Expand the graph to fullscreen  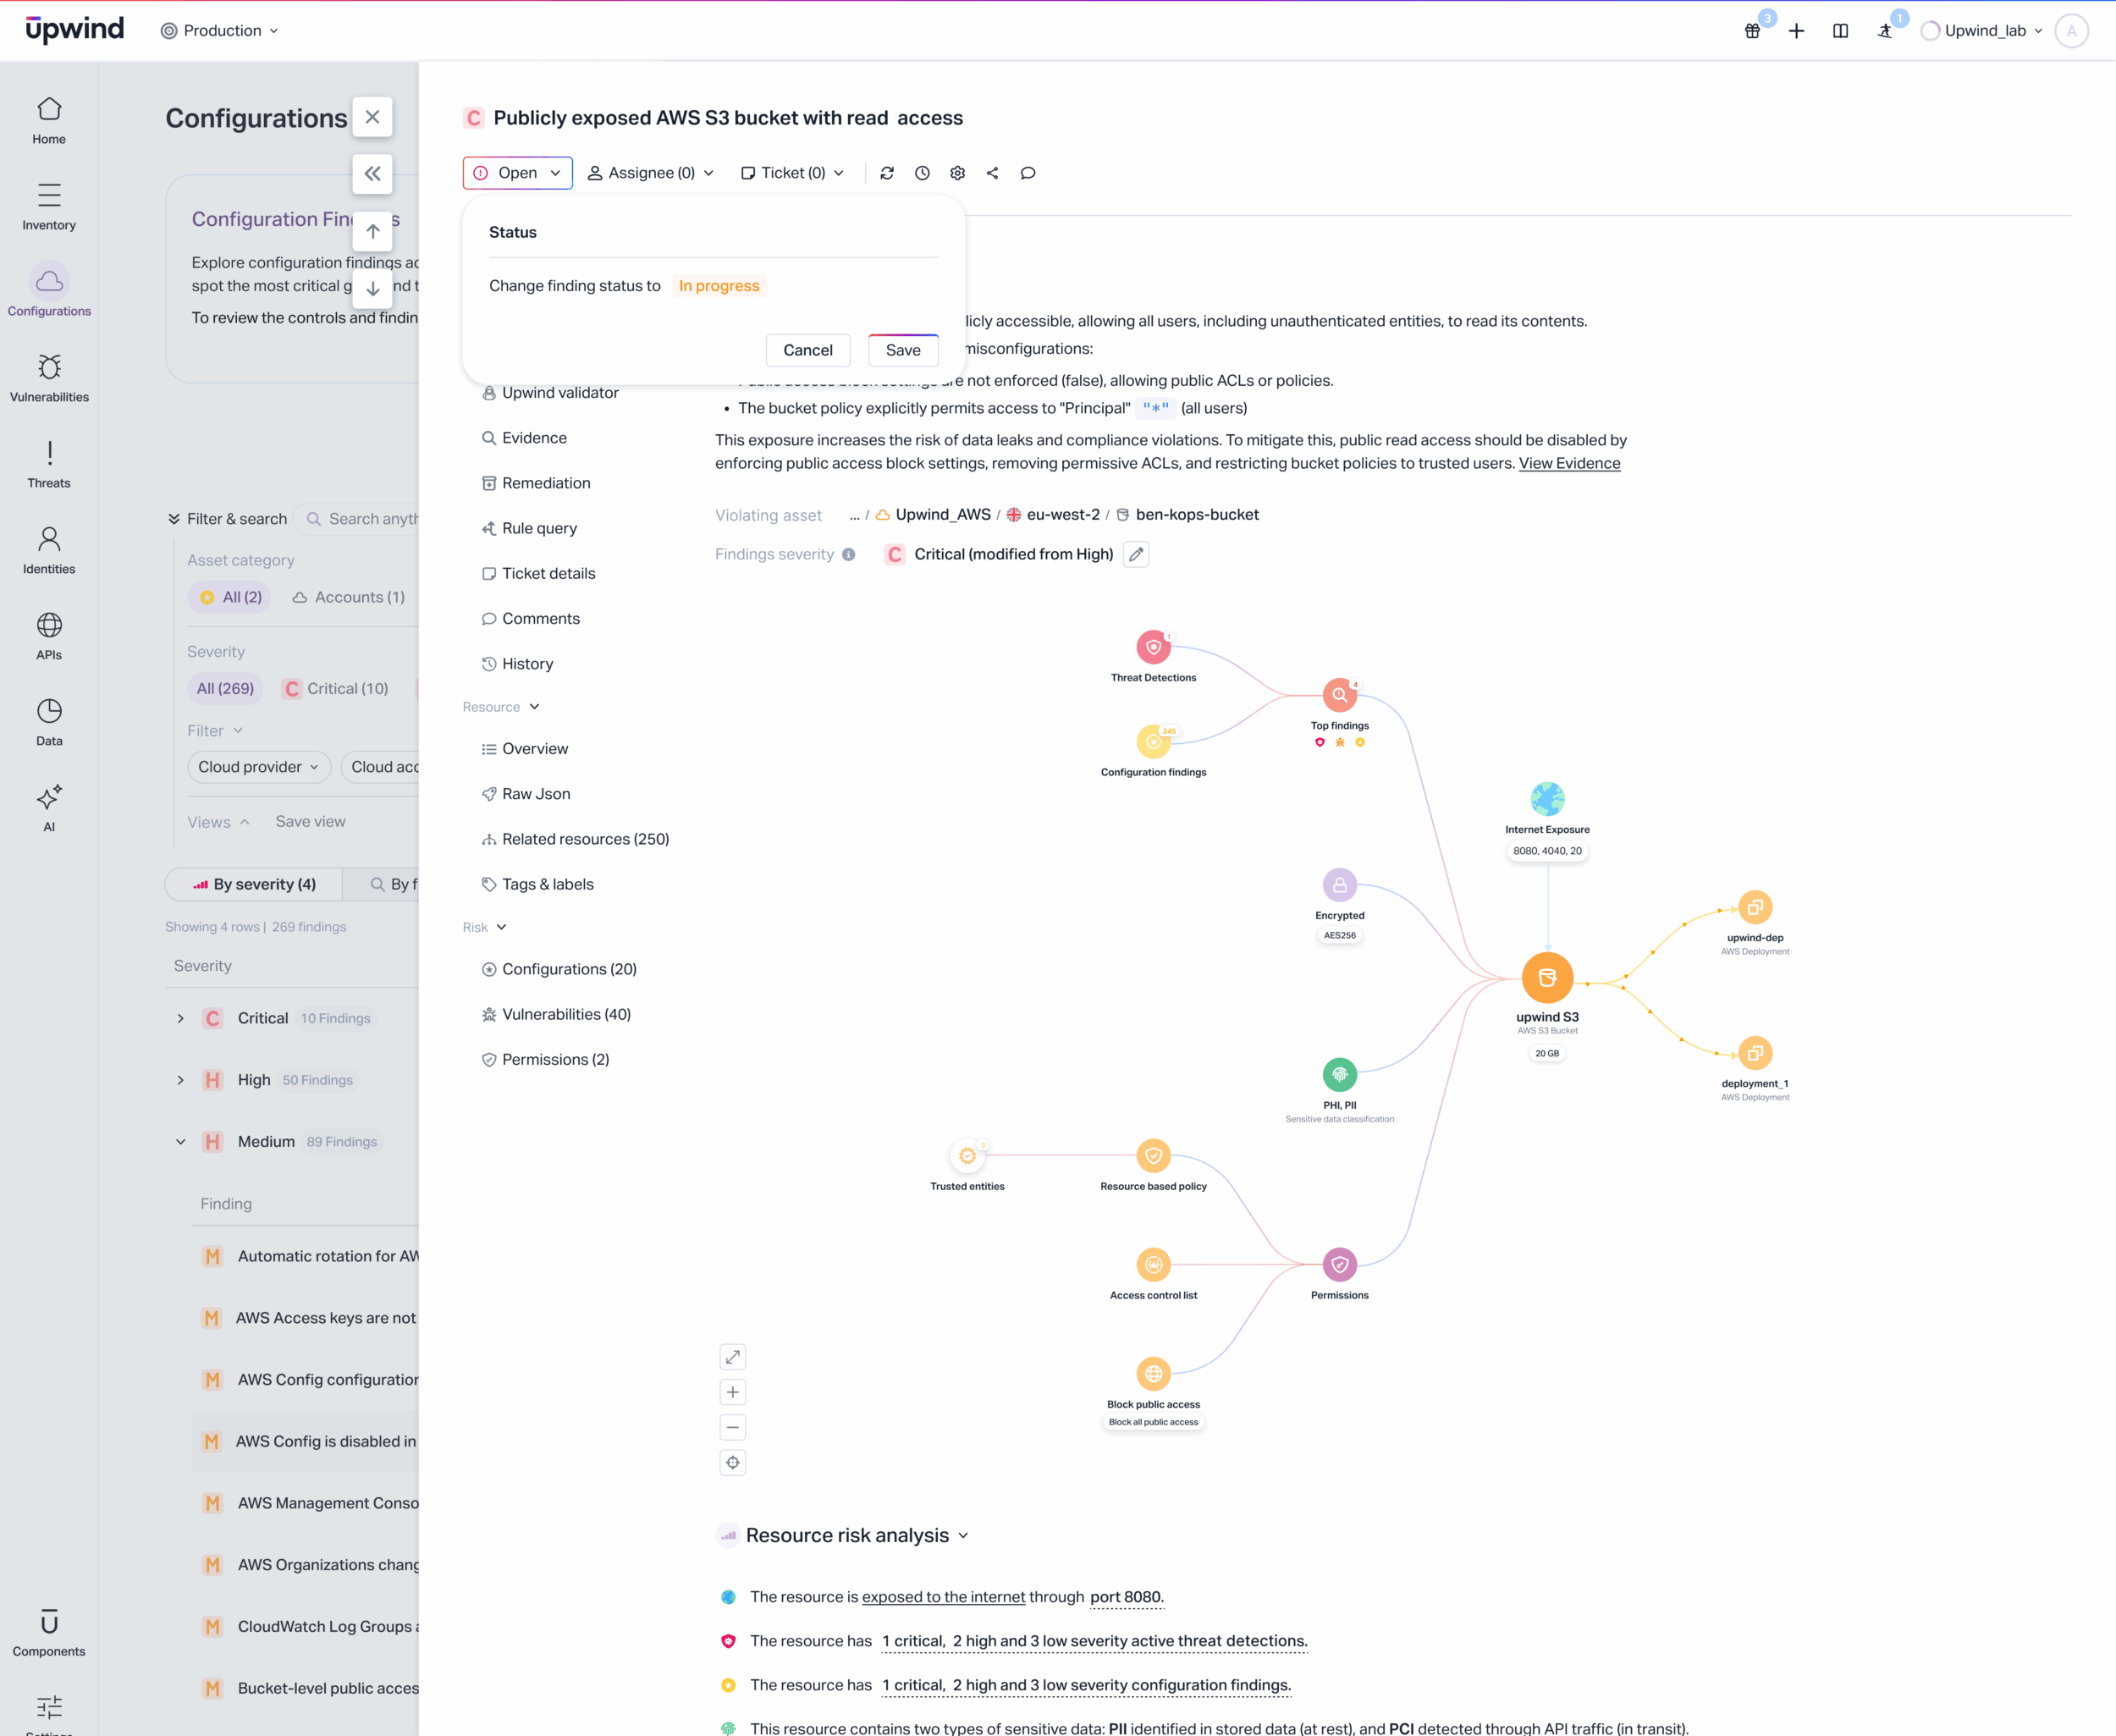click(732, 1357)
